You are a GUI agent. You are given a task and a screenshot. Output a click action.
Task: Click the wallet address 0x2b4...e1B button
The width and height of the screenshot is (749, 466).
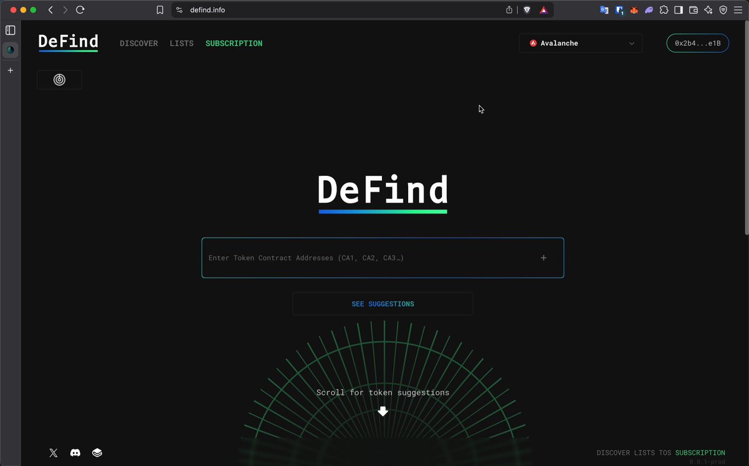point(698,43)
